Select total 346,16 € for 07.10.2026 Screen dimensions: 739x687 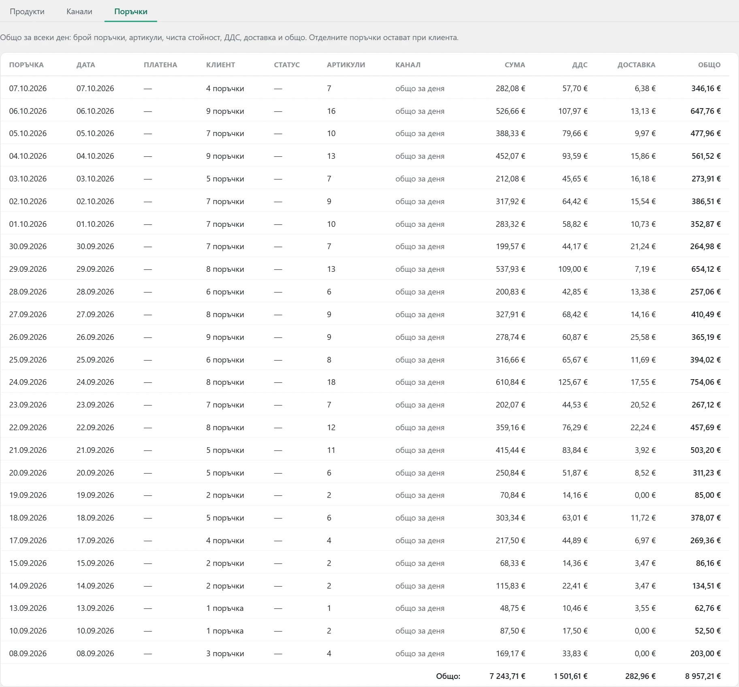point(706,88)
